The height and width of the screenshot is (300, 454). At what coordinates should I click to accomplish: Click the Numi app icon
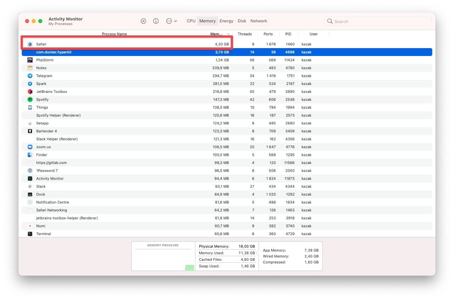(30, 226)
